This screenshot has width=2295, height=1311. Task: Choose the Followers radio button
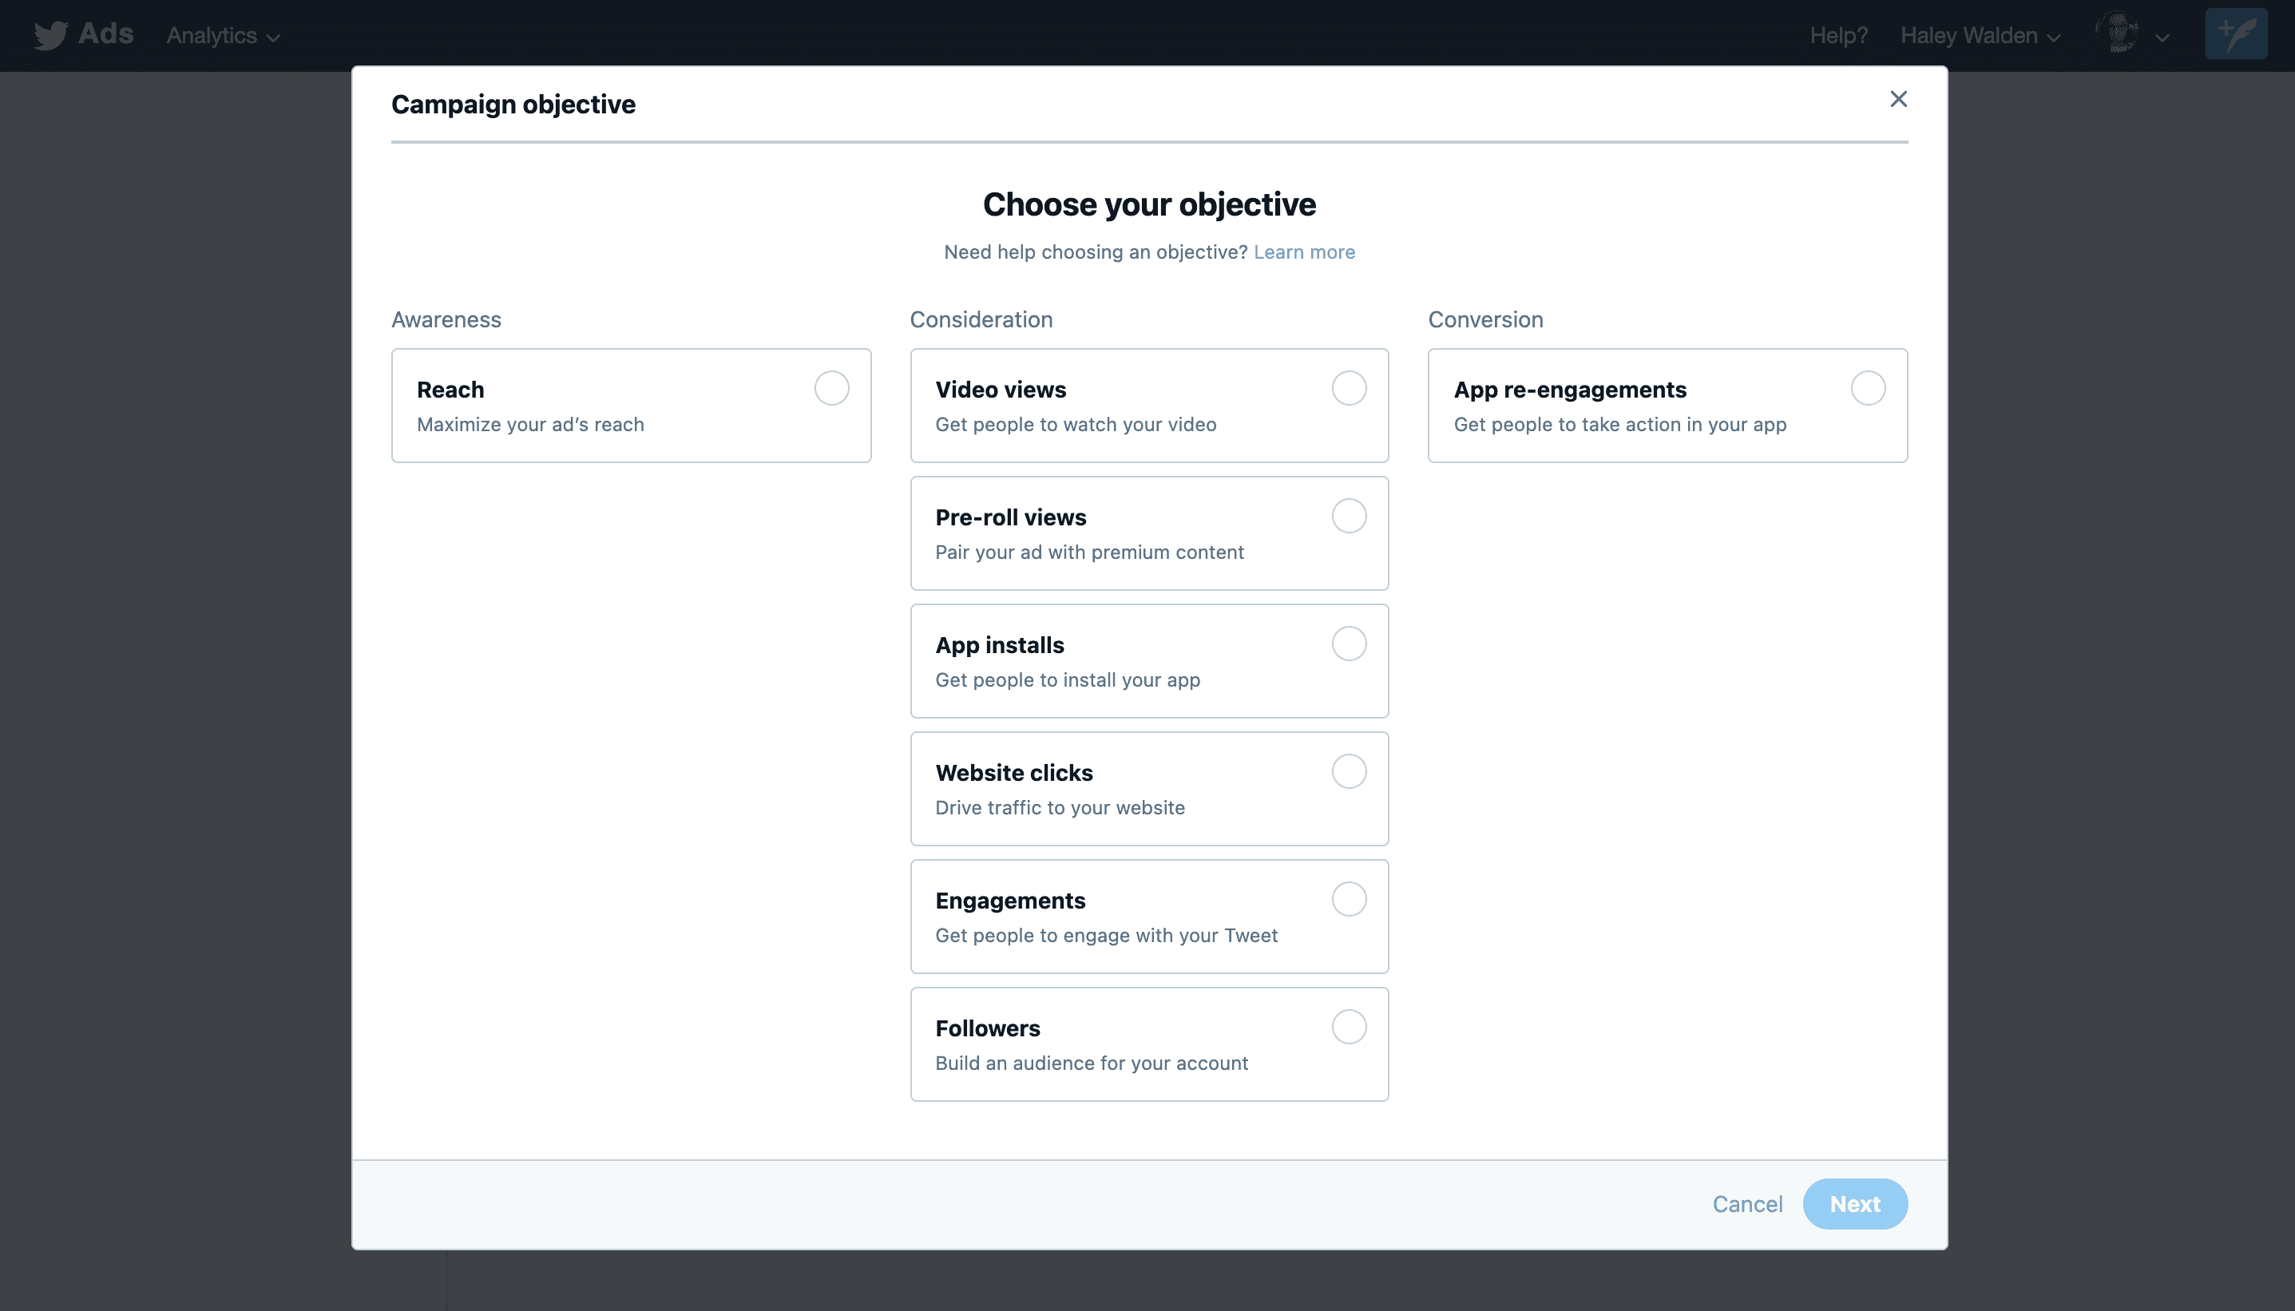pyautogui.click(x=1348, y=1028)
